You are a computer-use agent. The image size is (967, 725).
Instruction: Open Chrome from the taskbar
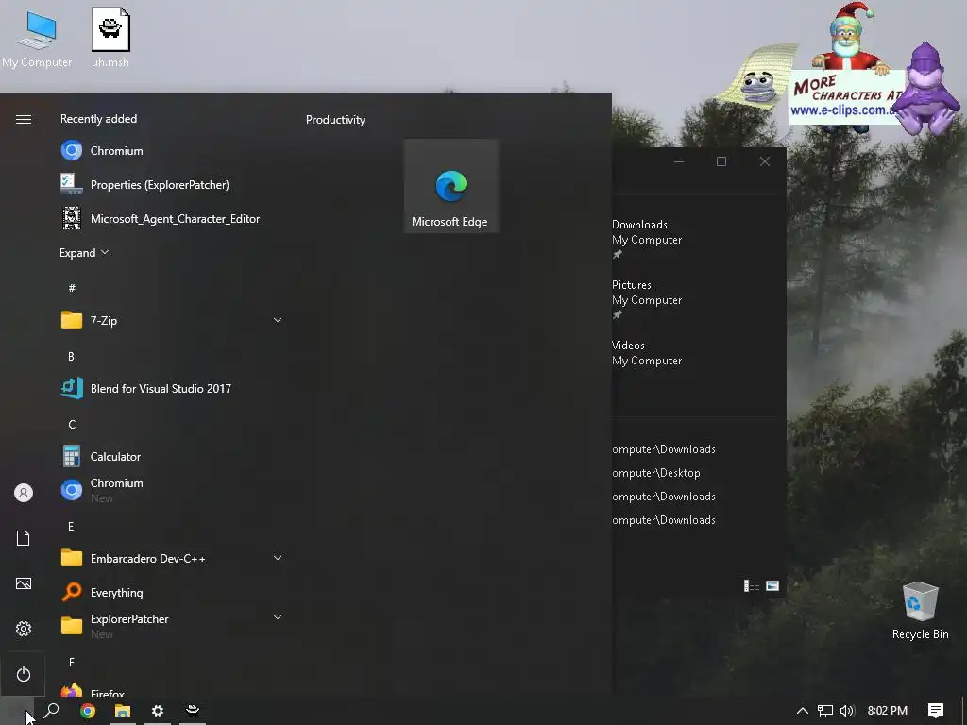click(88, 711)
